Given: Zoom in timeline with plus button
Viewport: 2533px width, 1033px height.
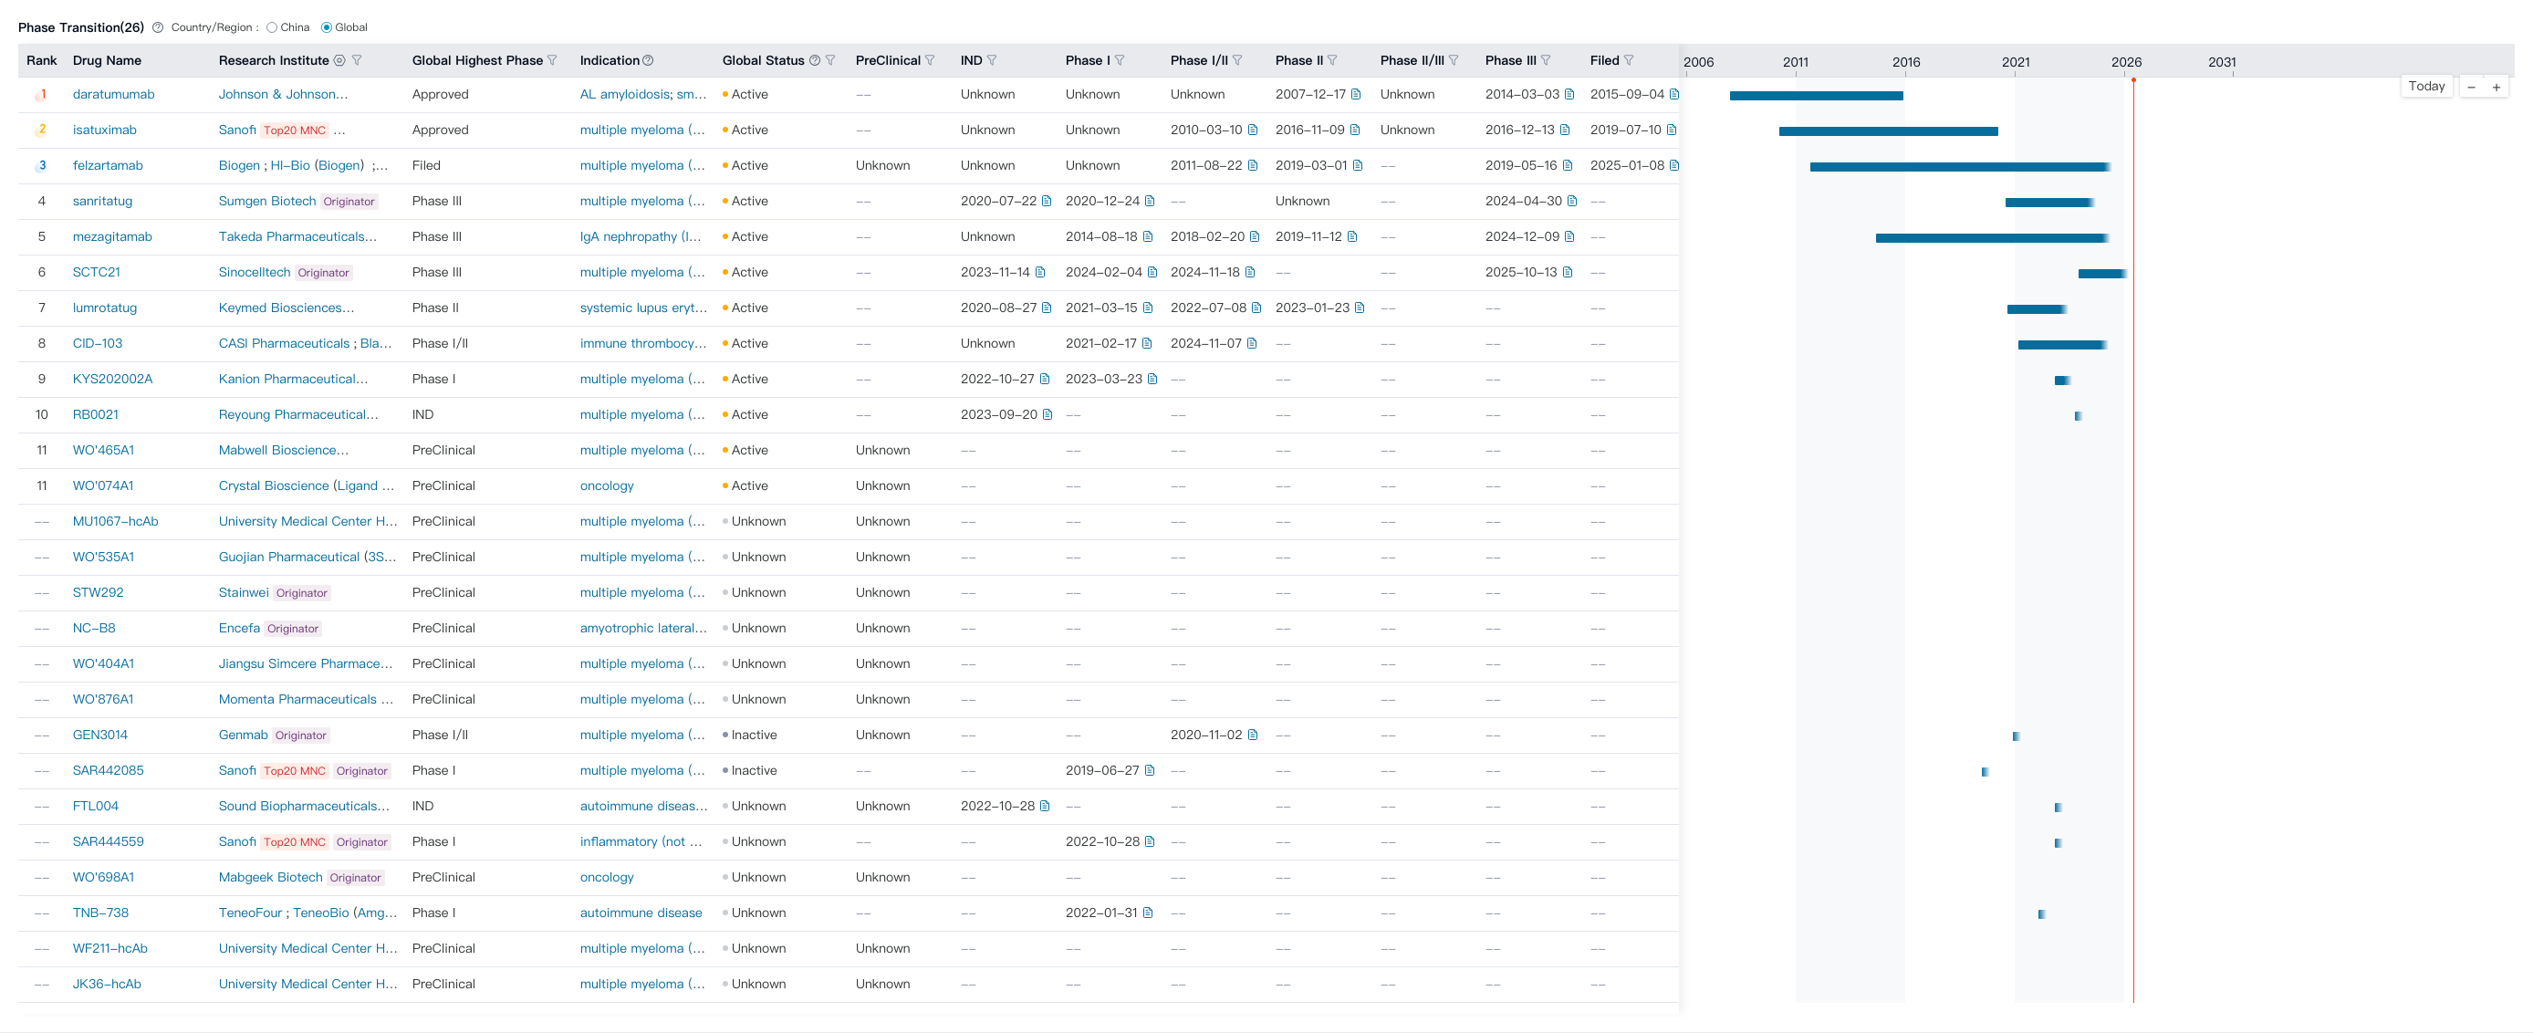Looking at the screenshot, I should pyautogui.click(x=2496, y=87).
